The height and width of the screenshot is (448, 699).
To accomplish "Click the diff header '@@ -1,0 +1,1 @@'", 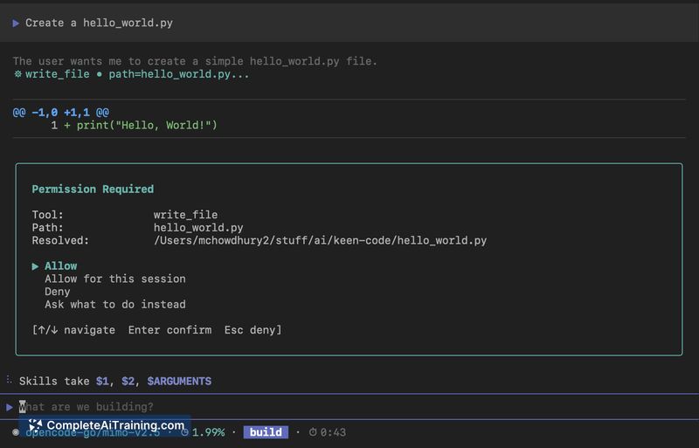I will (61, 113).
